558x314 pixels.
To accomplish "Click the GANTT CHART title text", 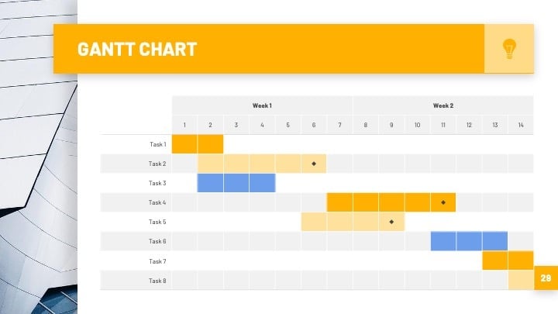I will [x=137, y=49].
